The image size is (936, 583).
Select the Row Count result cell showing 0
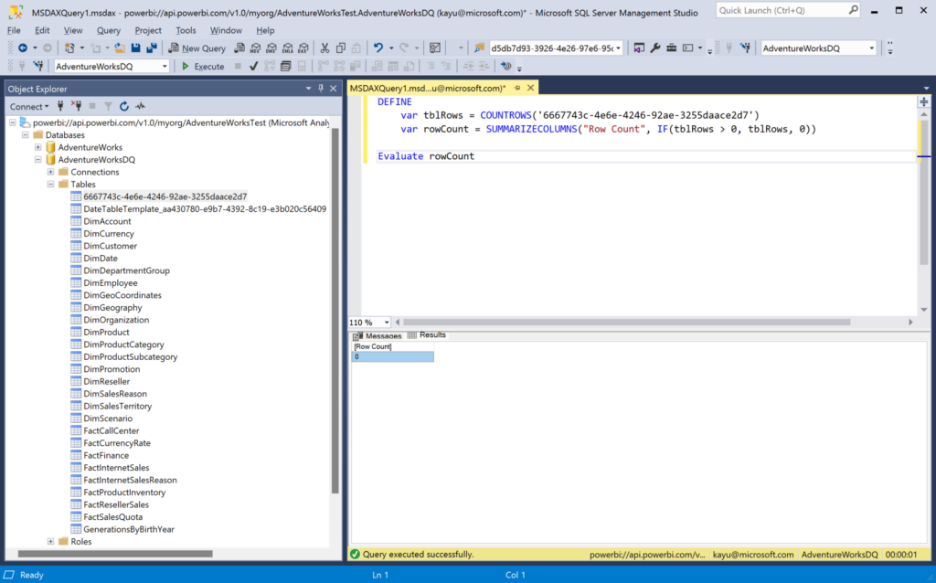(x=393, y=357)
